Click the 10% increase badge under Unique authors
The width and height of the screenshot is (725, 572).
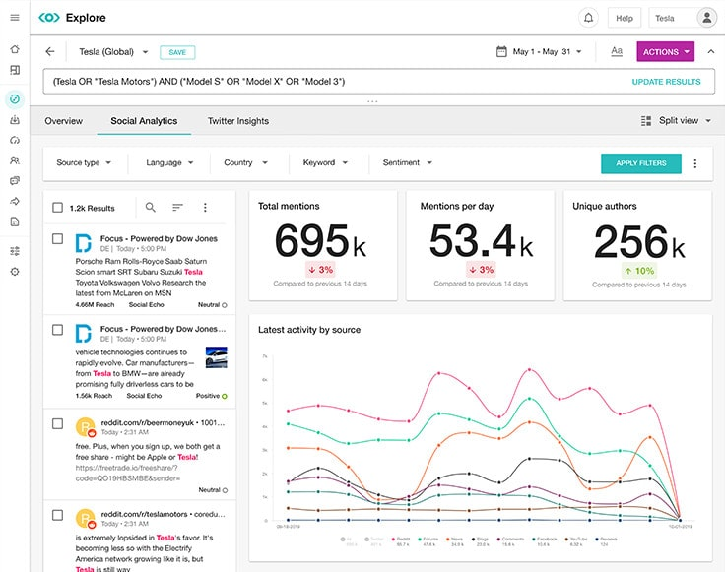pyautogui.click(x=640, y=271)
